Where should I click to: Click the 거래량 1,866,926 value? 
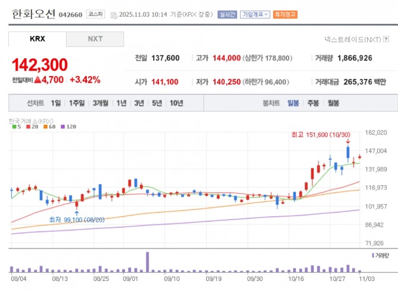[x=355, y=58]
